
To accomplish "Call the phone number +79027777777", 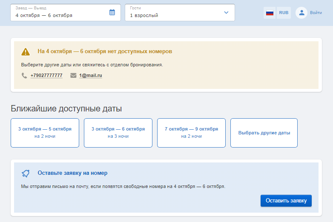I will (46, 75).
